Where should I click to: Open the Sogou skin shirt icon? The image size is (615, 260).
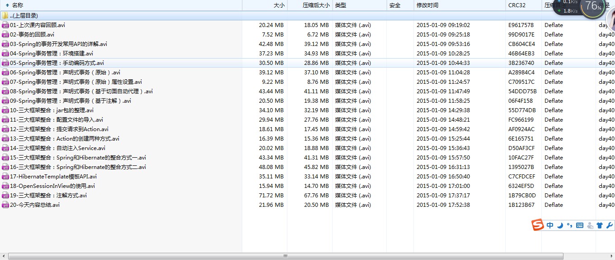(600, 226)
